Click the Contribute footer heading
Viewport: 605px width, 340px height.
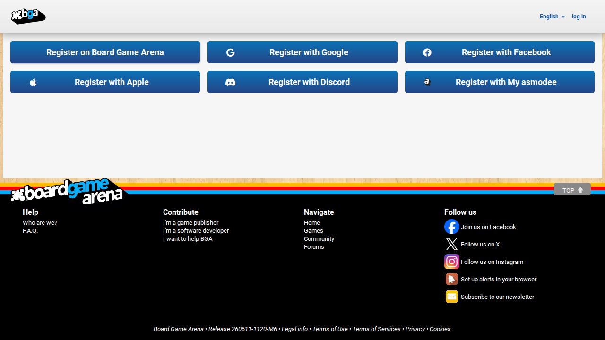click(181, 212)
